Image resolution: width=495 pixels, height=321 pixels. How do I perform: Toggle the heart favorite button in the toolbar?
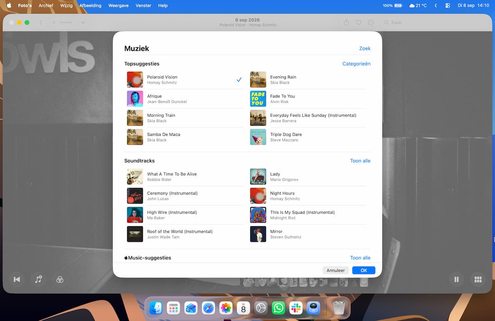click(359, 23)
